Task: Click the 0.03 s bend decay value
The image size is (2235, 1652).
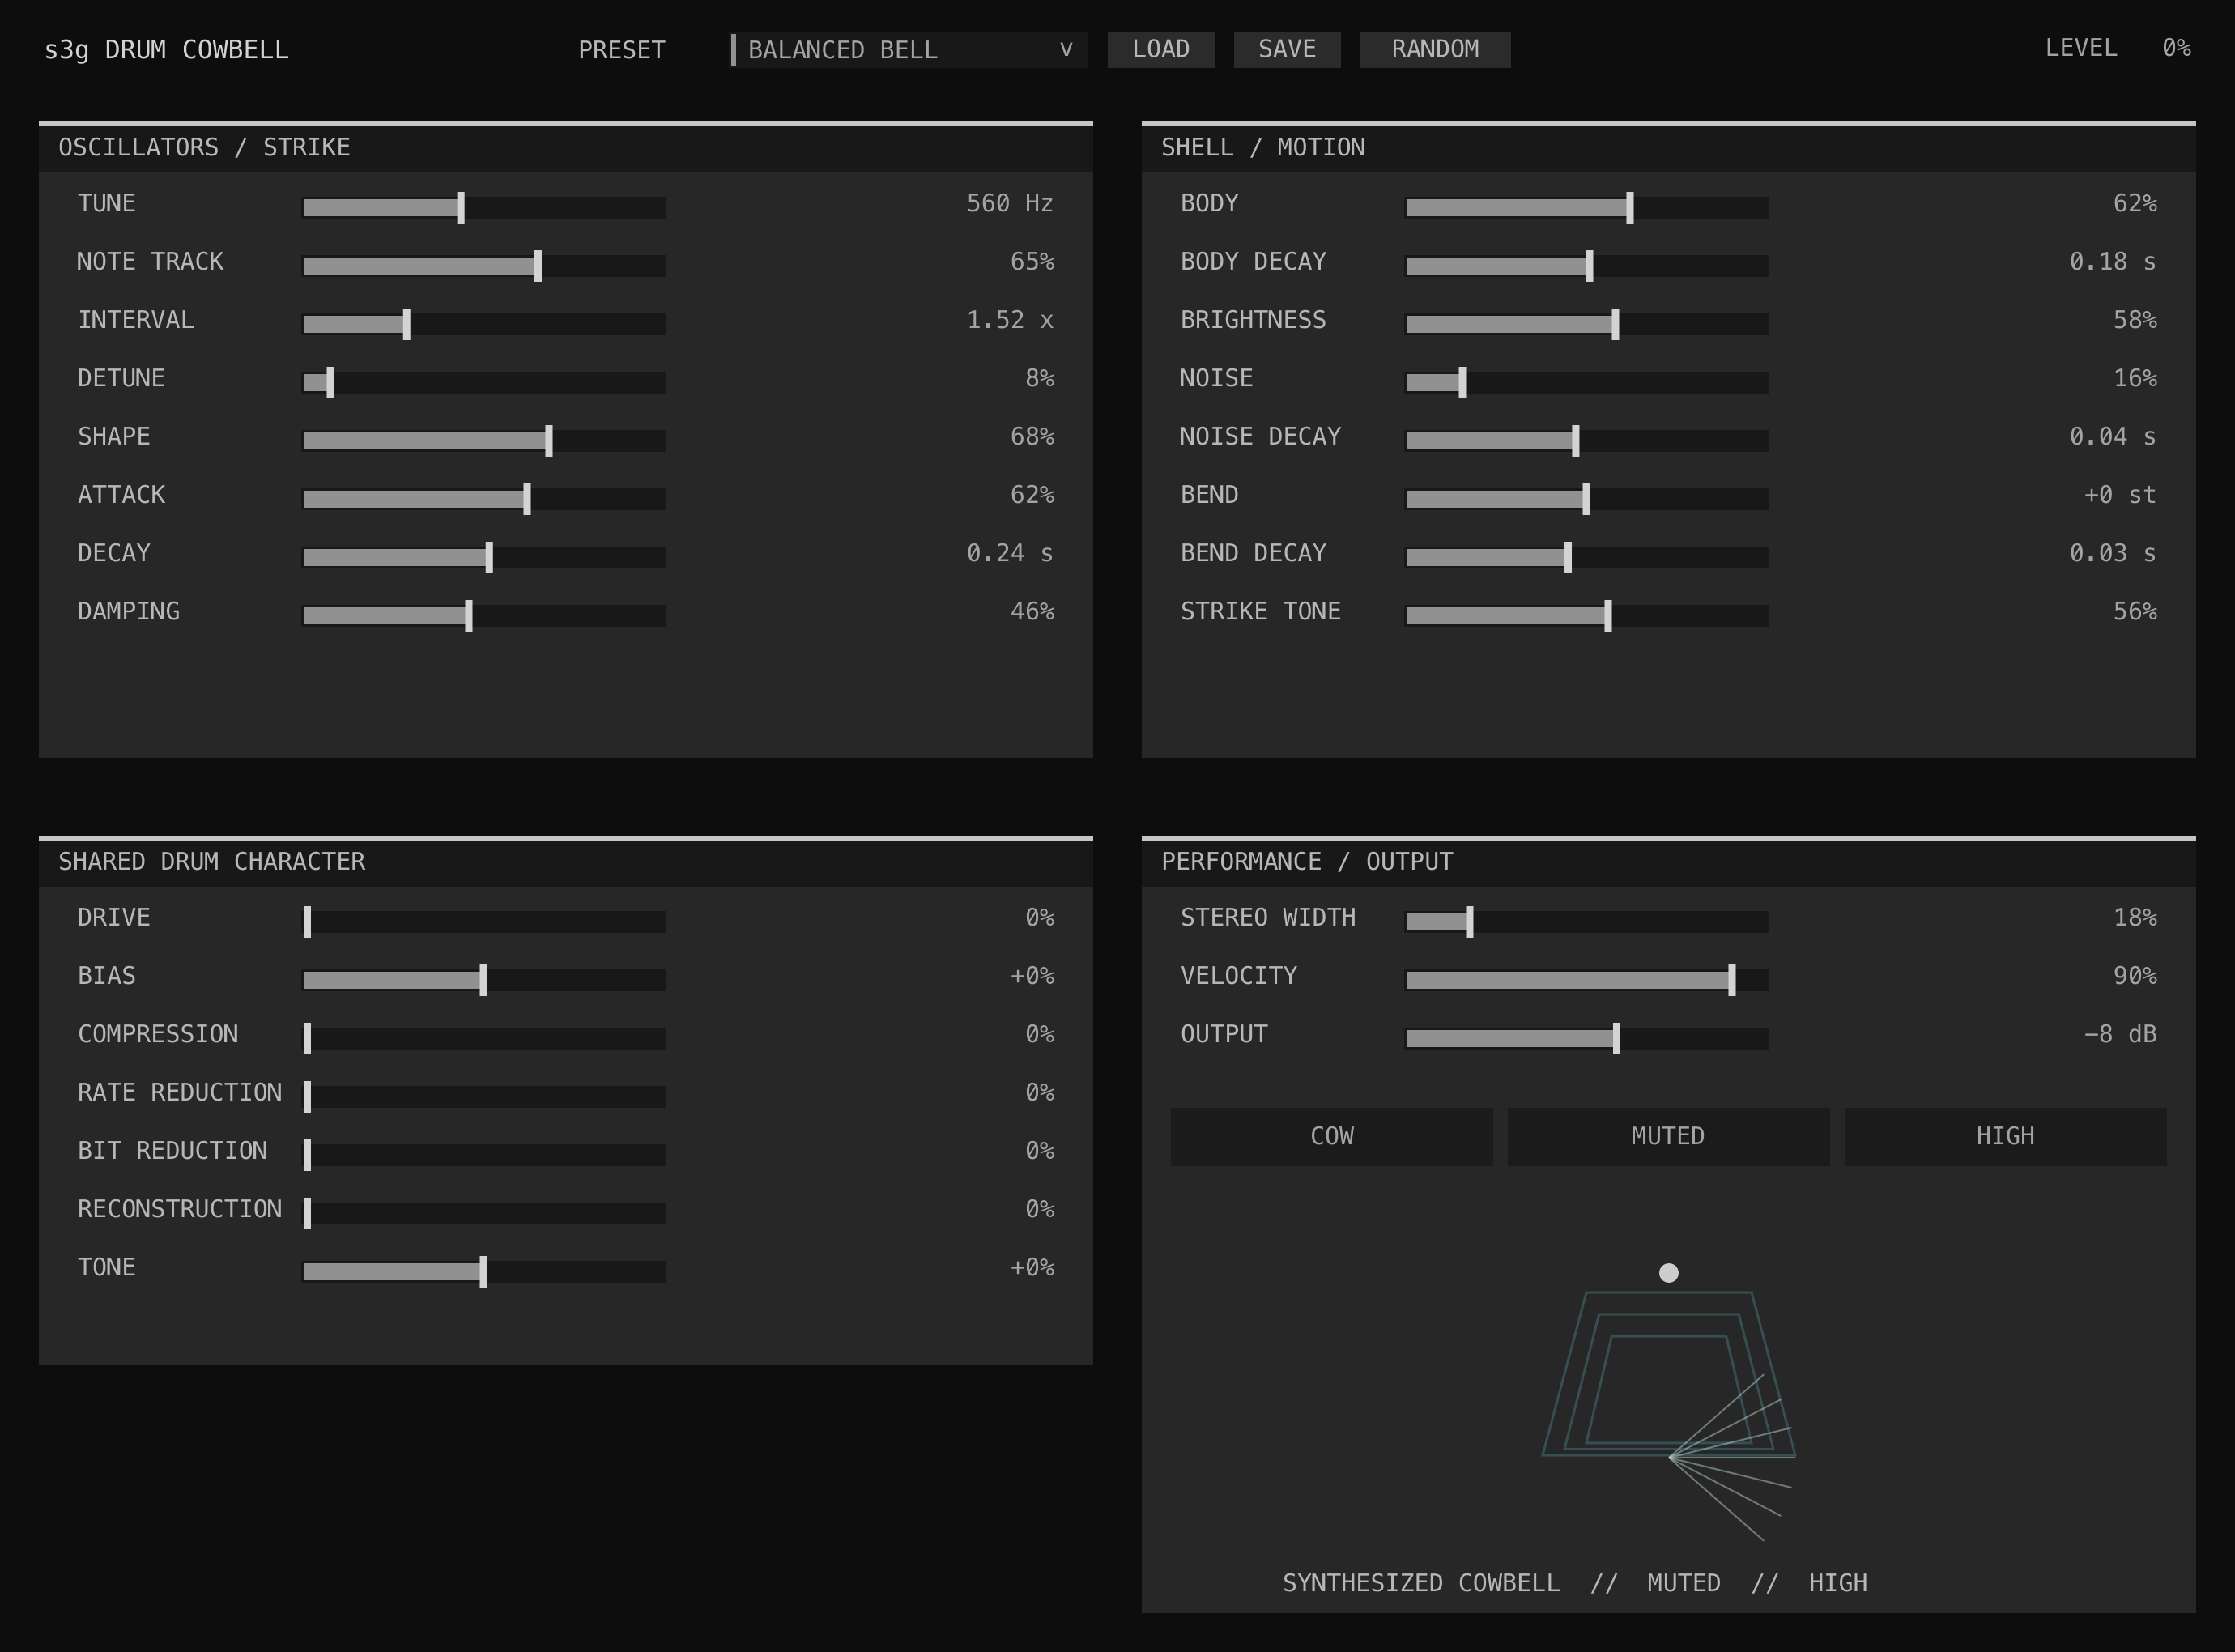Action: click(x=2112, y=553)
